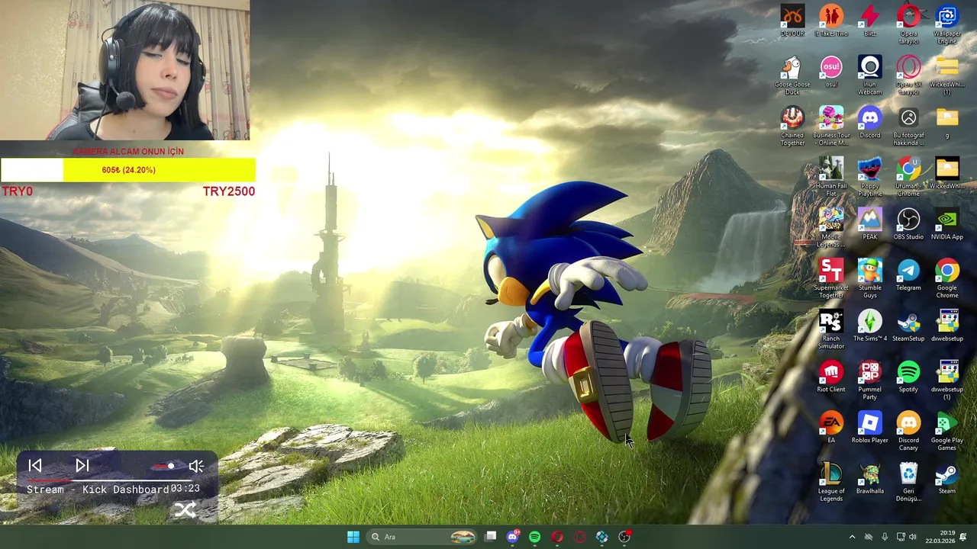Screen dimensions: 977x549
Task: Open Discord from the taskbar
Action: (x=513, y=537)
